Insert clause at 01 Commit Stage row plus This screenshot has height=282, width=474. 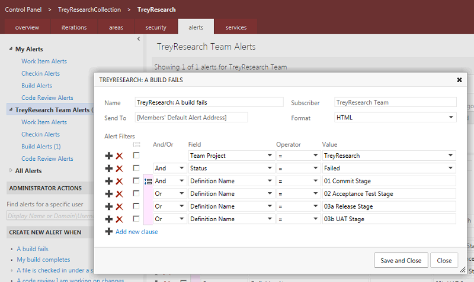tap(109, 181)
